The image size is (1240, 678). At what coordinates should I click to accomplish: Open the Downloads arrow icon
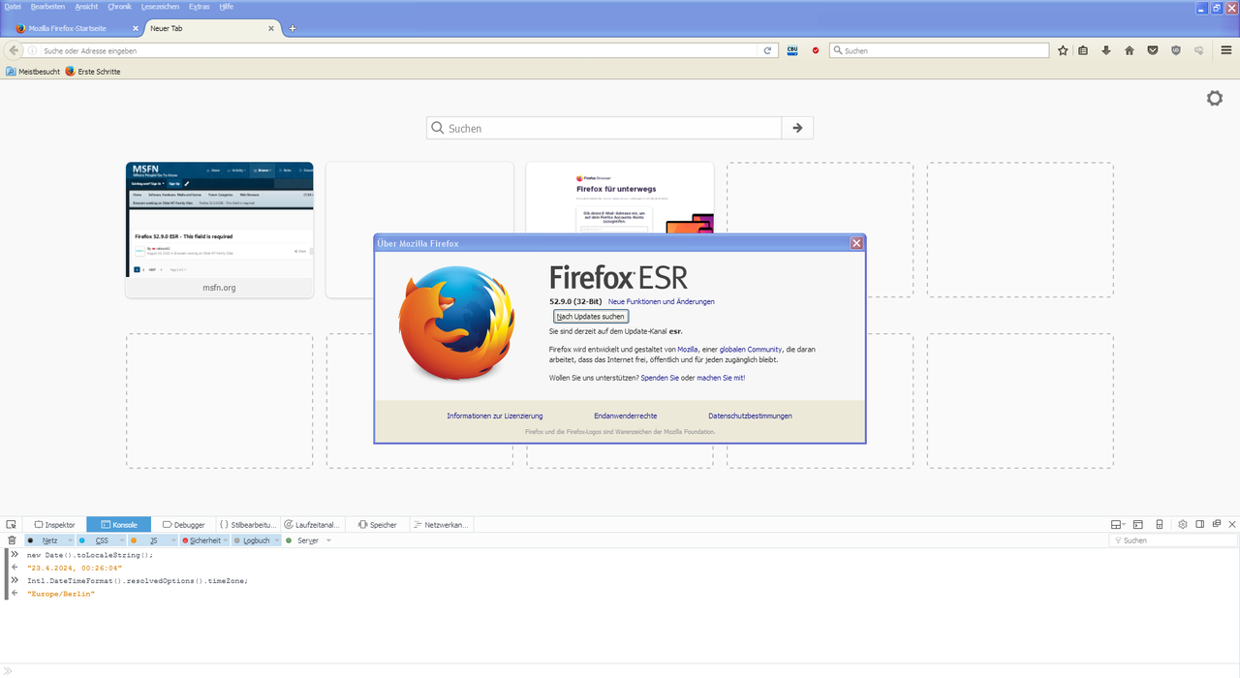(1106, 50)
